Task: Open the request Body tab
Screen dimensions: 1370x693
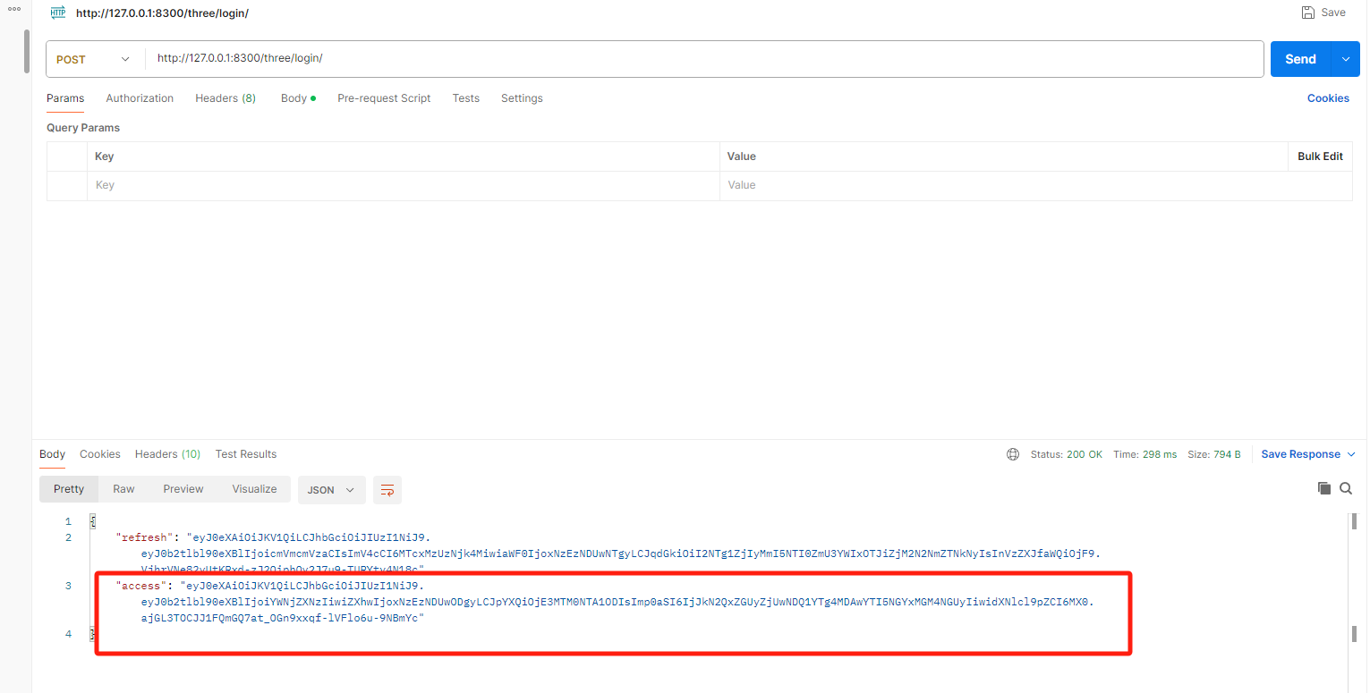Action: 298,98
